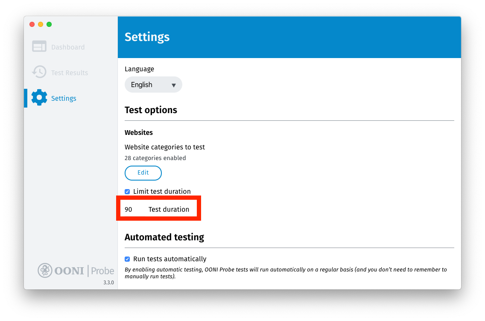The image size is (485, 321).
Task: Select Settings in the sidebar
Action: click(x=64, y=99)
